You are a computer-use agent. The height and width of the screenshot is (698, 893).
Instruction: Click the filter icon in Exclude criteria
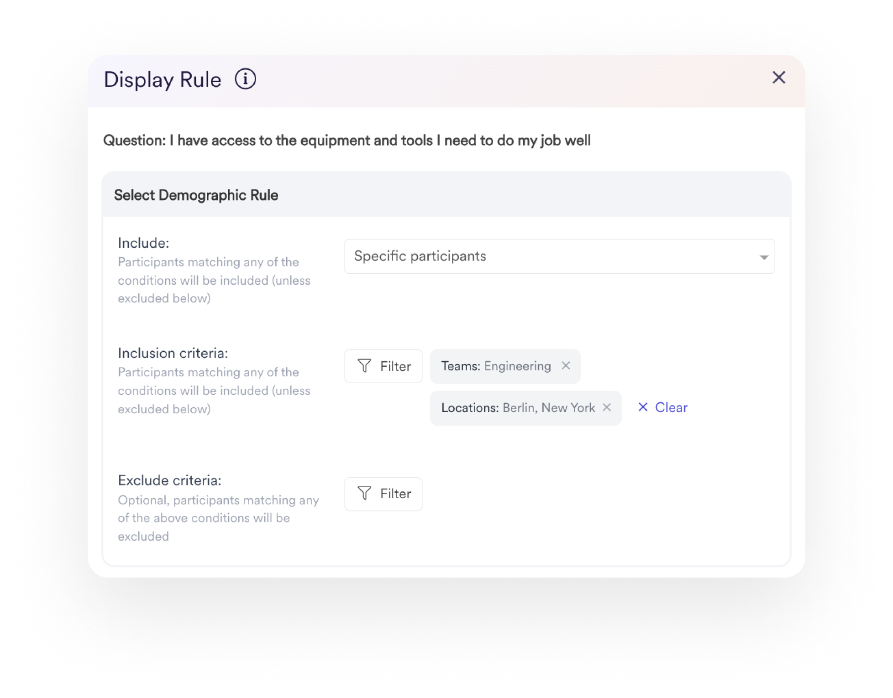pos(364,493)
